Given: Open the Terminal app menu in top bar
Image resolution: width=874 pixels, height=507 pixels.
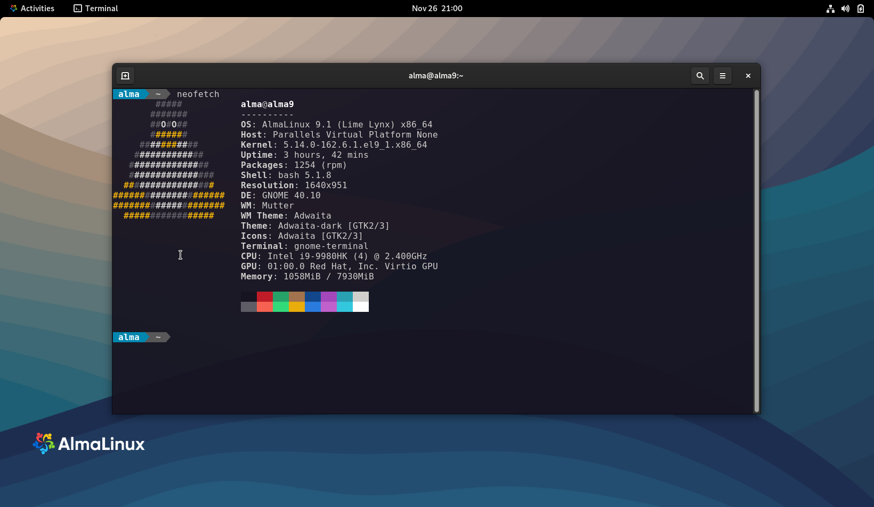Looking at the screenshot, I should 96,9.
